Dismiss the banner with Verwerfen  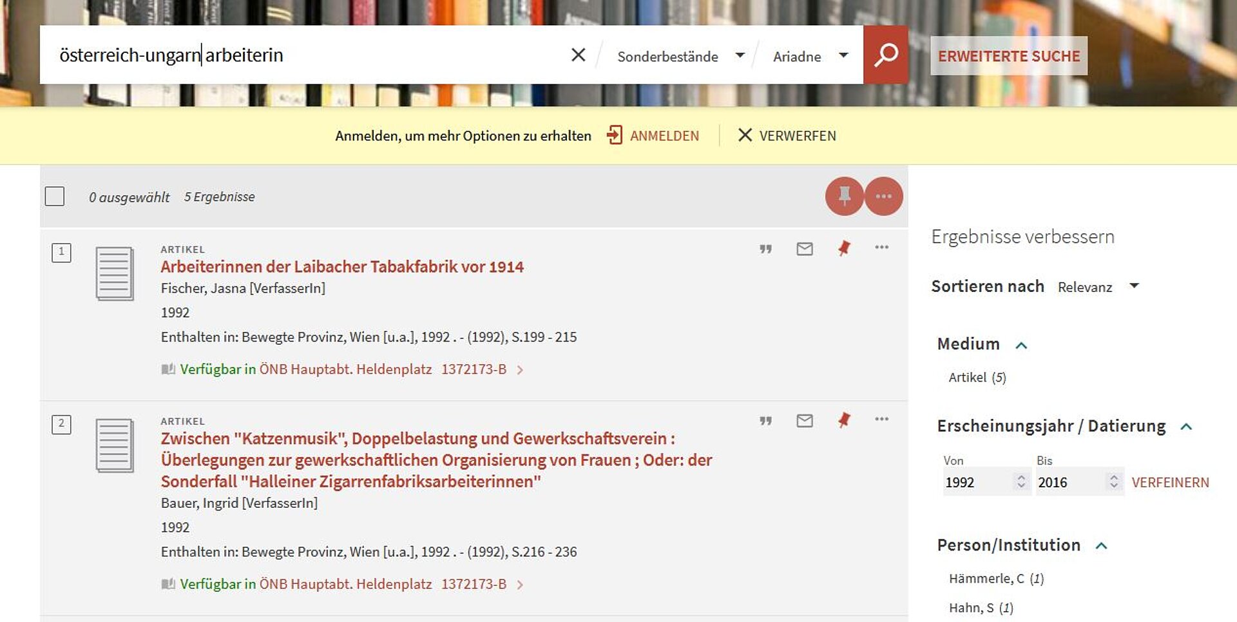[x=787, y=135]
